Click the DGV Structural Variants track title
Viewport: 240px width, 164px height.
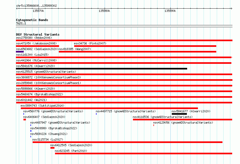[38, 34]
